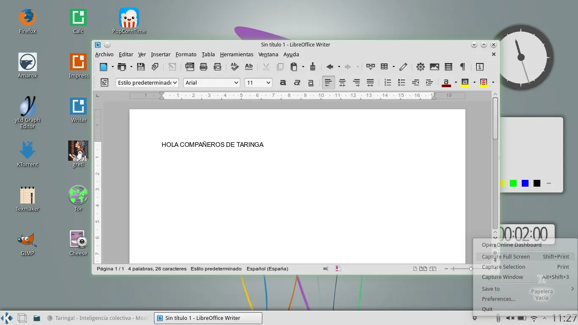The image size is (578, 325).
Task: Click the Español (España) language status field
Action: pos(267,269)
